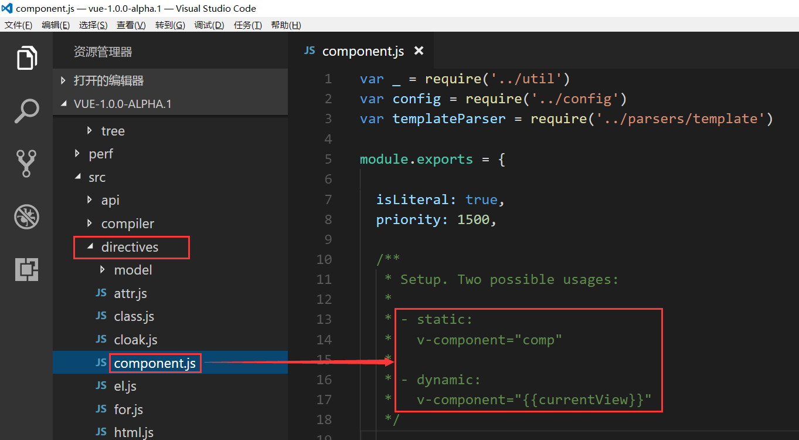The image size is (799, 440).
Task: Open the Explorer view in activity bar
Action: [27, 58]
